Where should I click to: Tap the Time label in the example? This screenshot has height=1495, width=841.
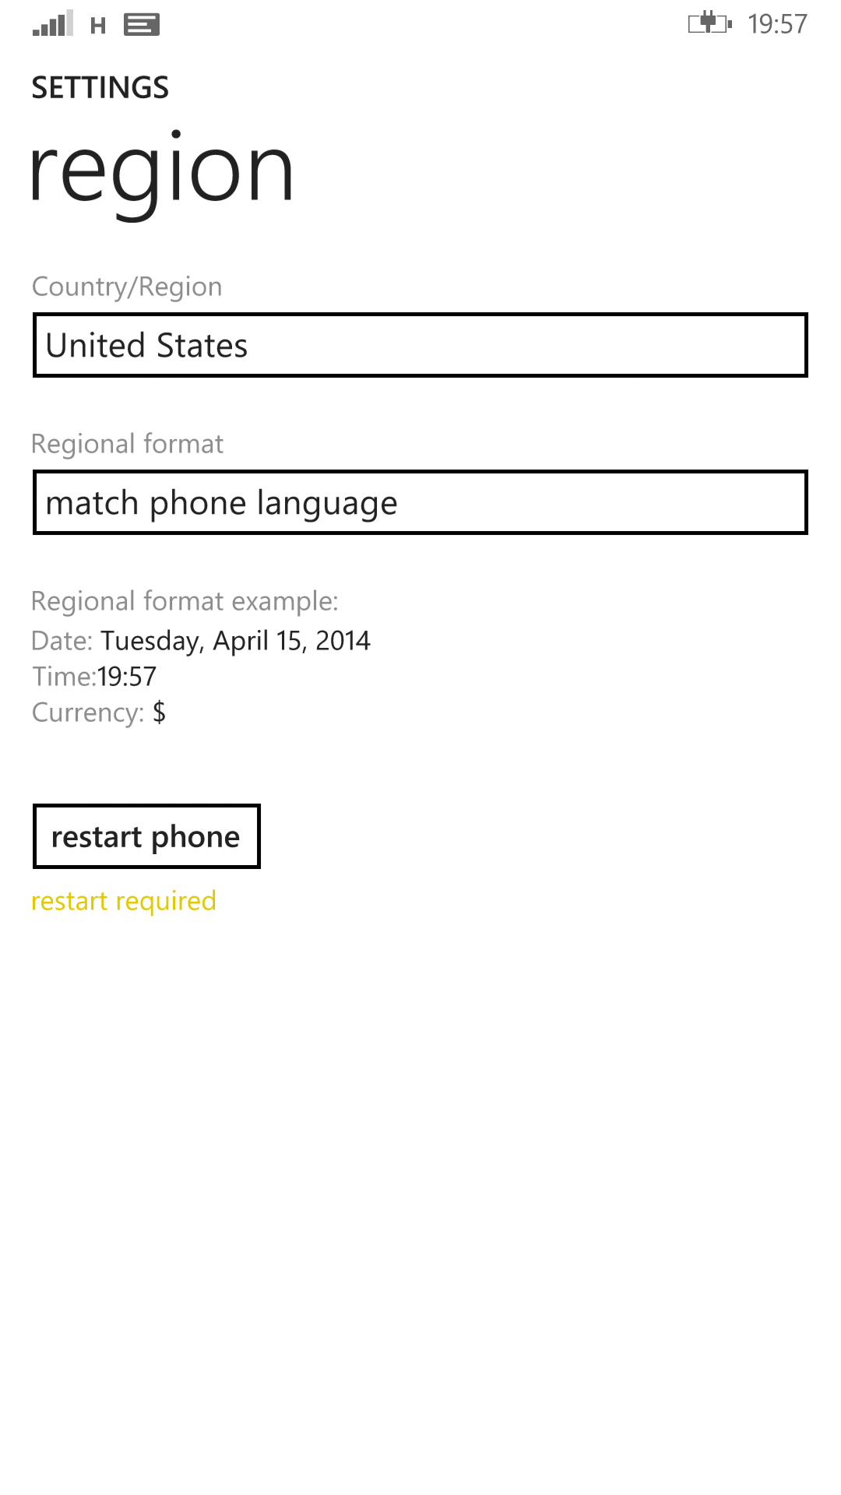coord(63,677)
